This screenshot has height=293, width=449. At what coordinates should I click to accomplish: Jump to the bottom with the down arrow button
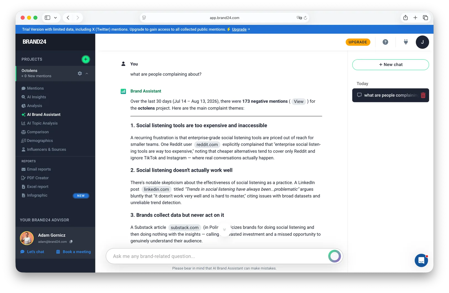pos(224,230)
